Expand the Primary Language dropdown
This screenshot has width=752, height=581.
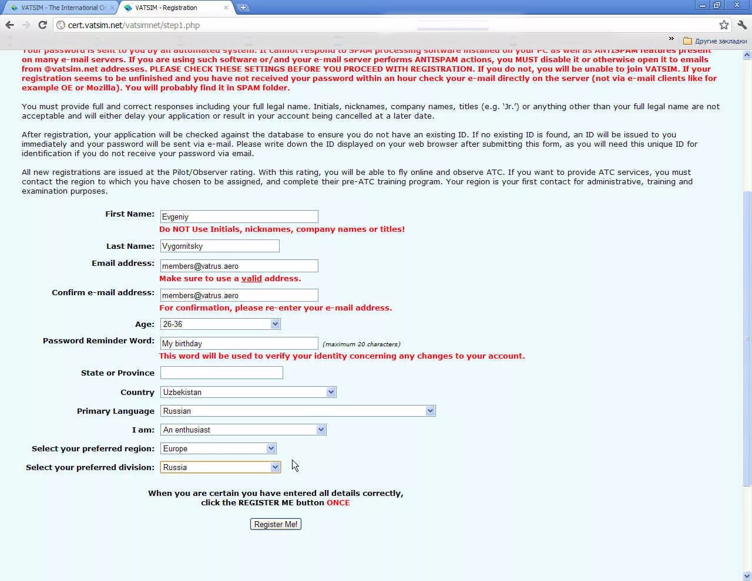coord(298,411)
